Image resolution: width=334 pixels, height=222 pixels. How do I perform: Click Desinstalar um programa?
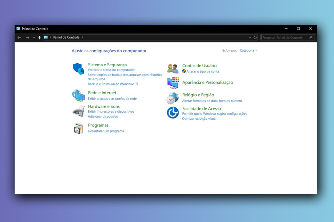tap(106, 131)
